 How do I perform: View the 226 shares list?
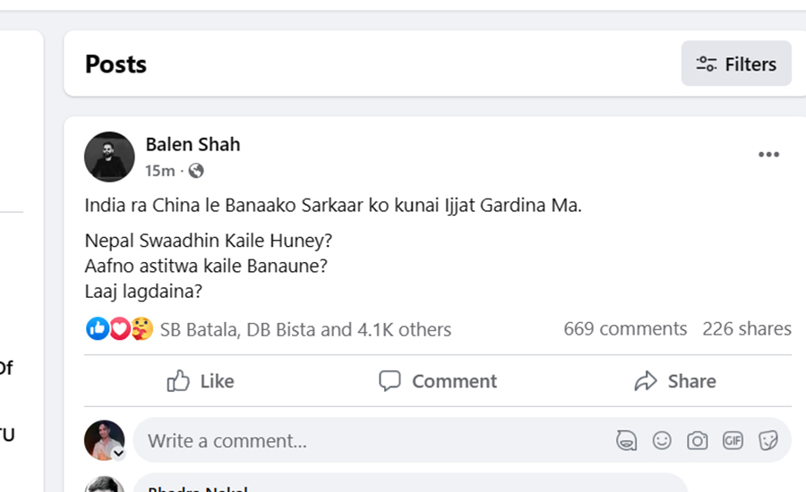[x=747, y=329]
